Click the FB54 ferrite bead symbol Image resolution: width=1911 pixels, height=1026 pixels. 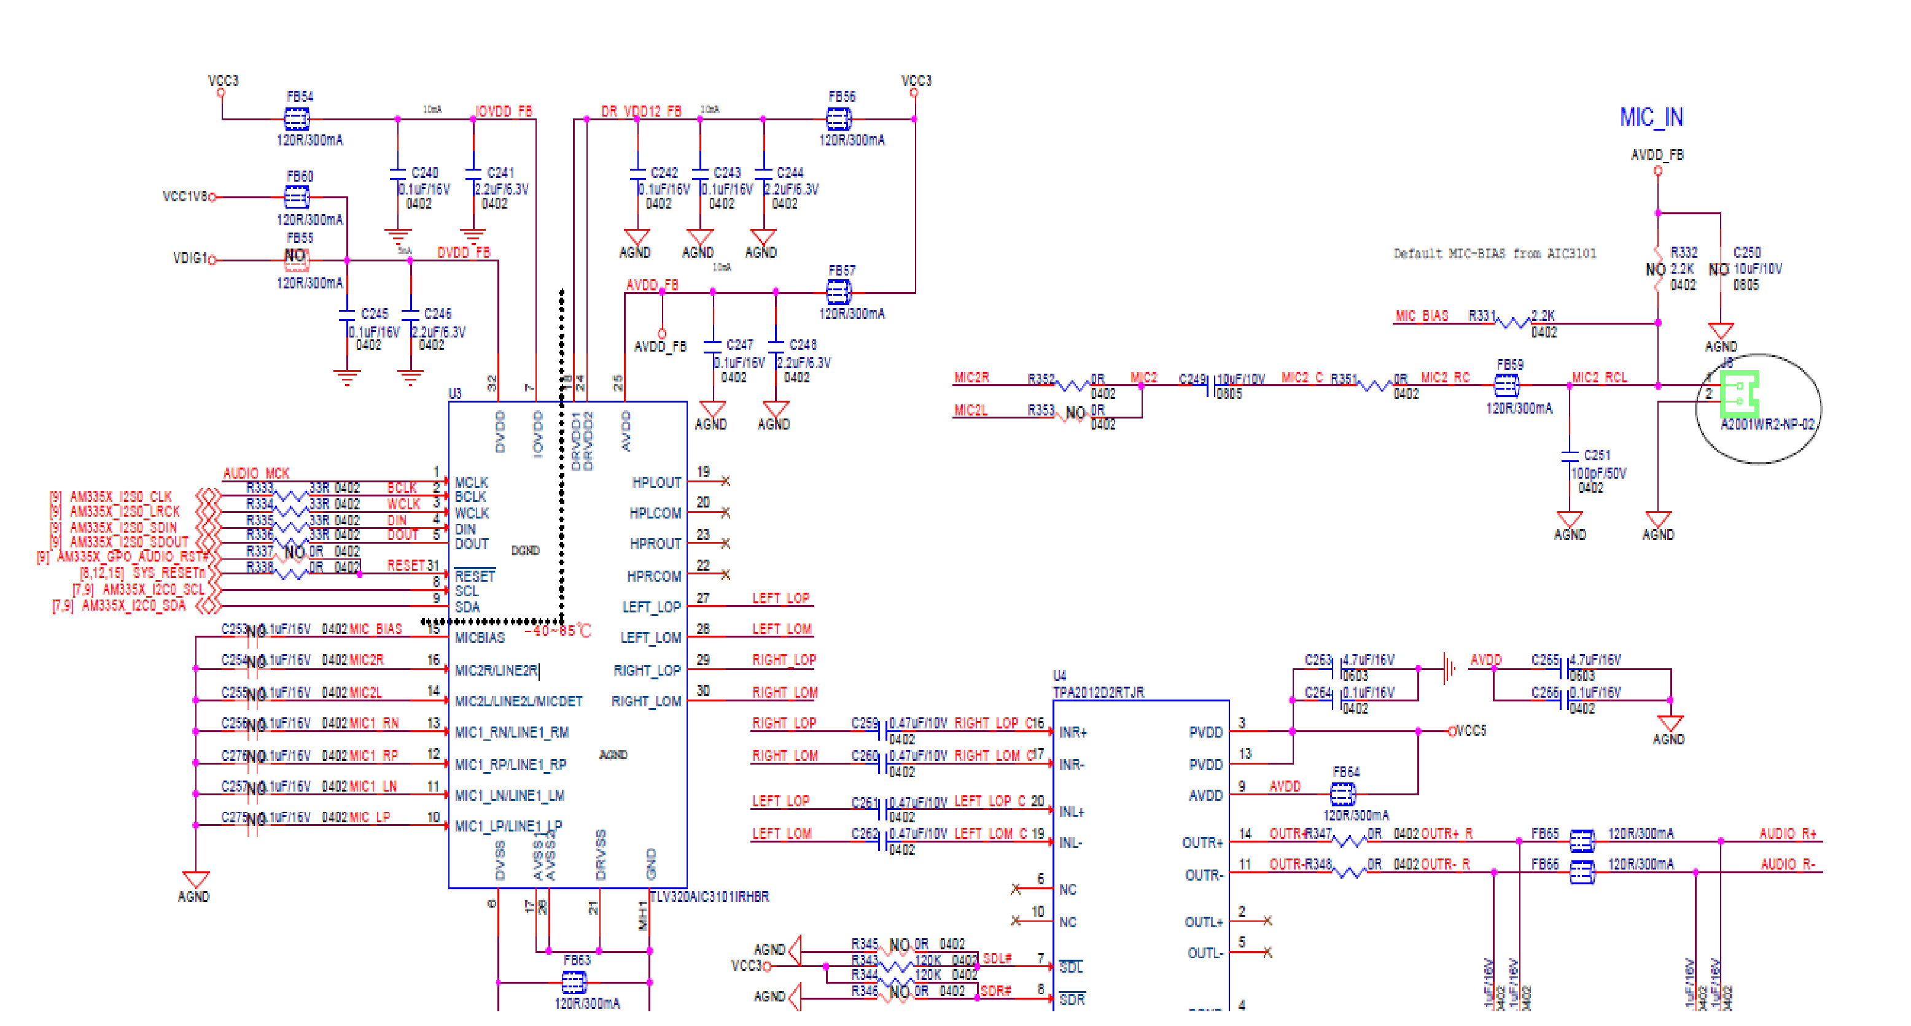297,118
